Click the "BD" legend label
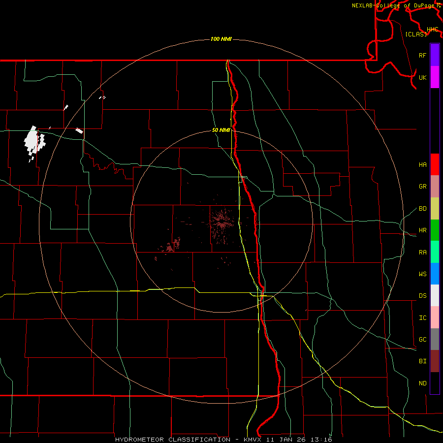The height and width of the screenshot is (443, 443). pos(423,209)
